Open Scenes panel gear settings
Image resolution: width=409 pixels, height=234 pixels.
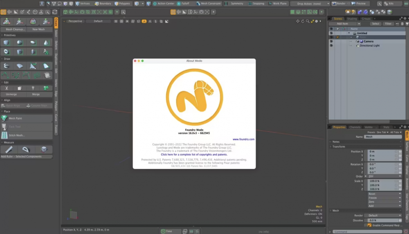(405, 18)
